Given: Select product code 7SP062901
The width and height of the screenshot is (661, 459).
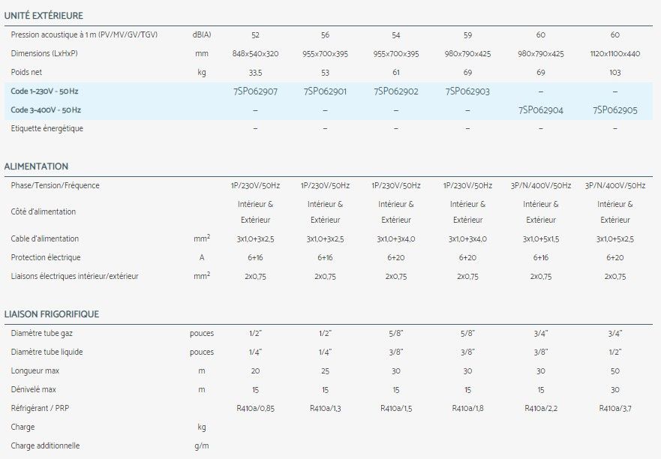Looking at the screenshot, I should click(325, 91).
